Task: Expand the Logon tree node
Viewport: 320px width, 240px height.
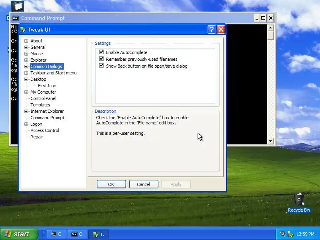Action: (26, 124)
